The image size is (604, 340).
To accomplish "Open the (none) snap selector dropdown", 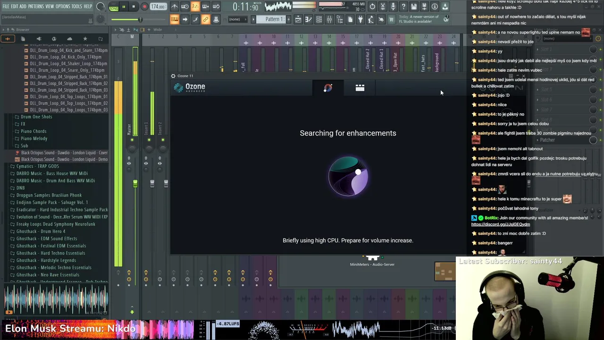I will [238, 19].
